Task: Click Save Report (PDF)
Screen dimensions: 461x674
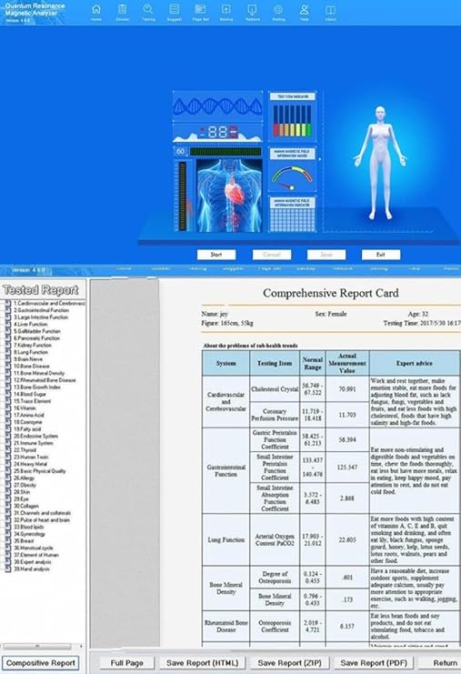Action: pyautogui.click(x=374, y=663)
